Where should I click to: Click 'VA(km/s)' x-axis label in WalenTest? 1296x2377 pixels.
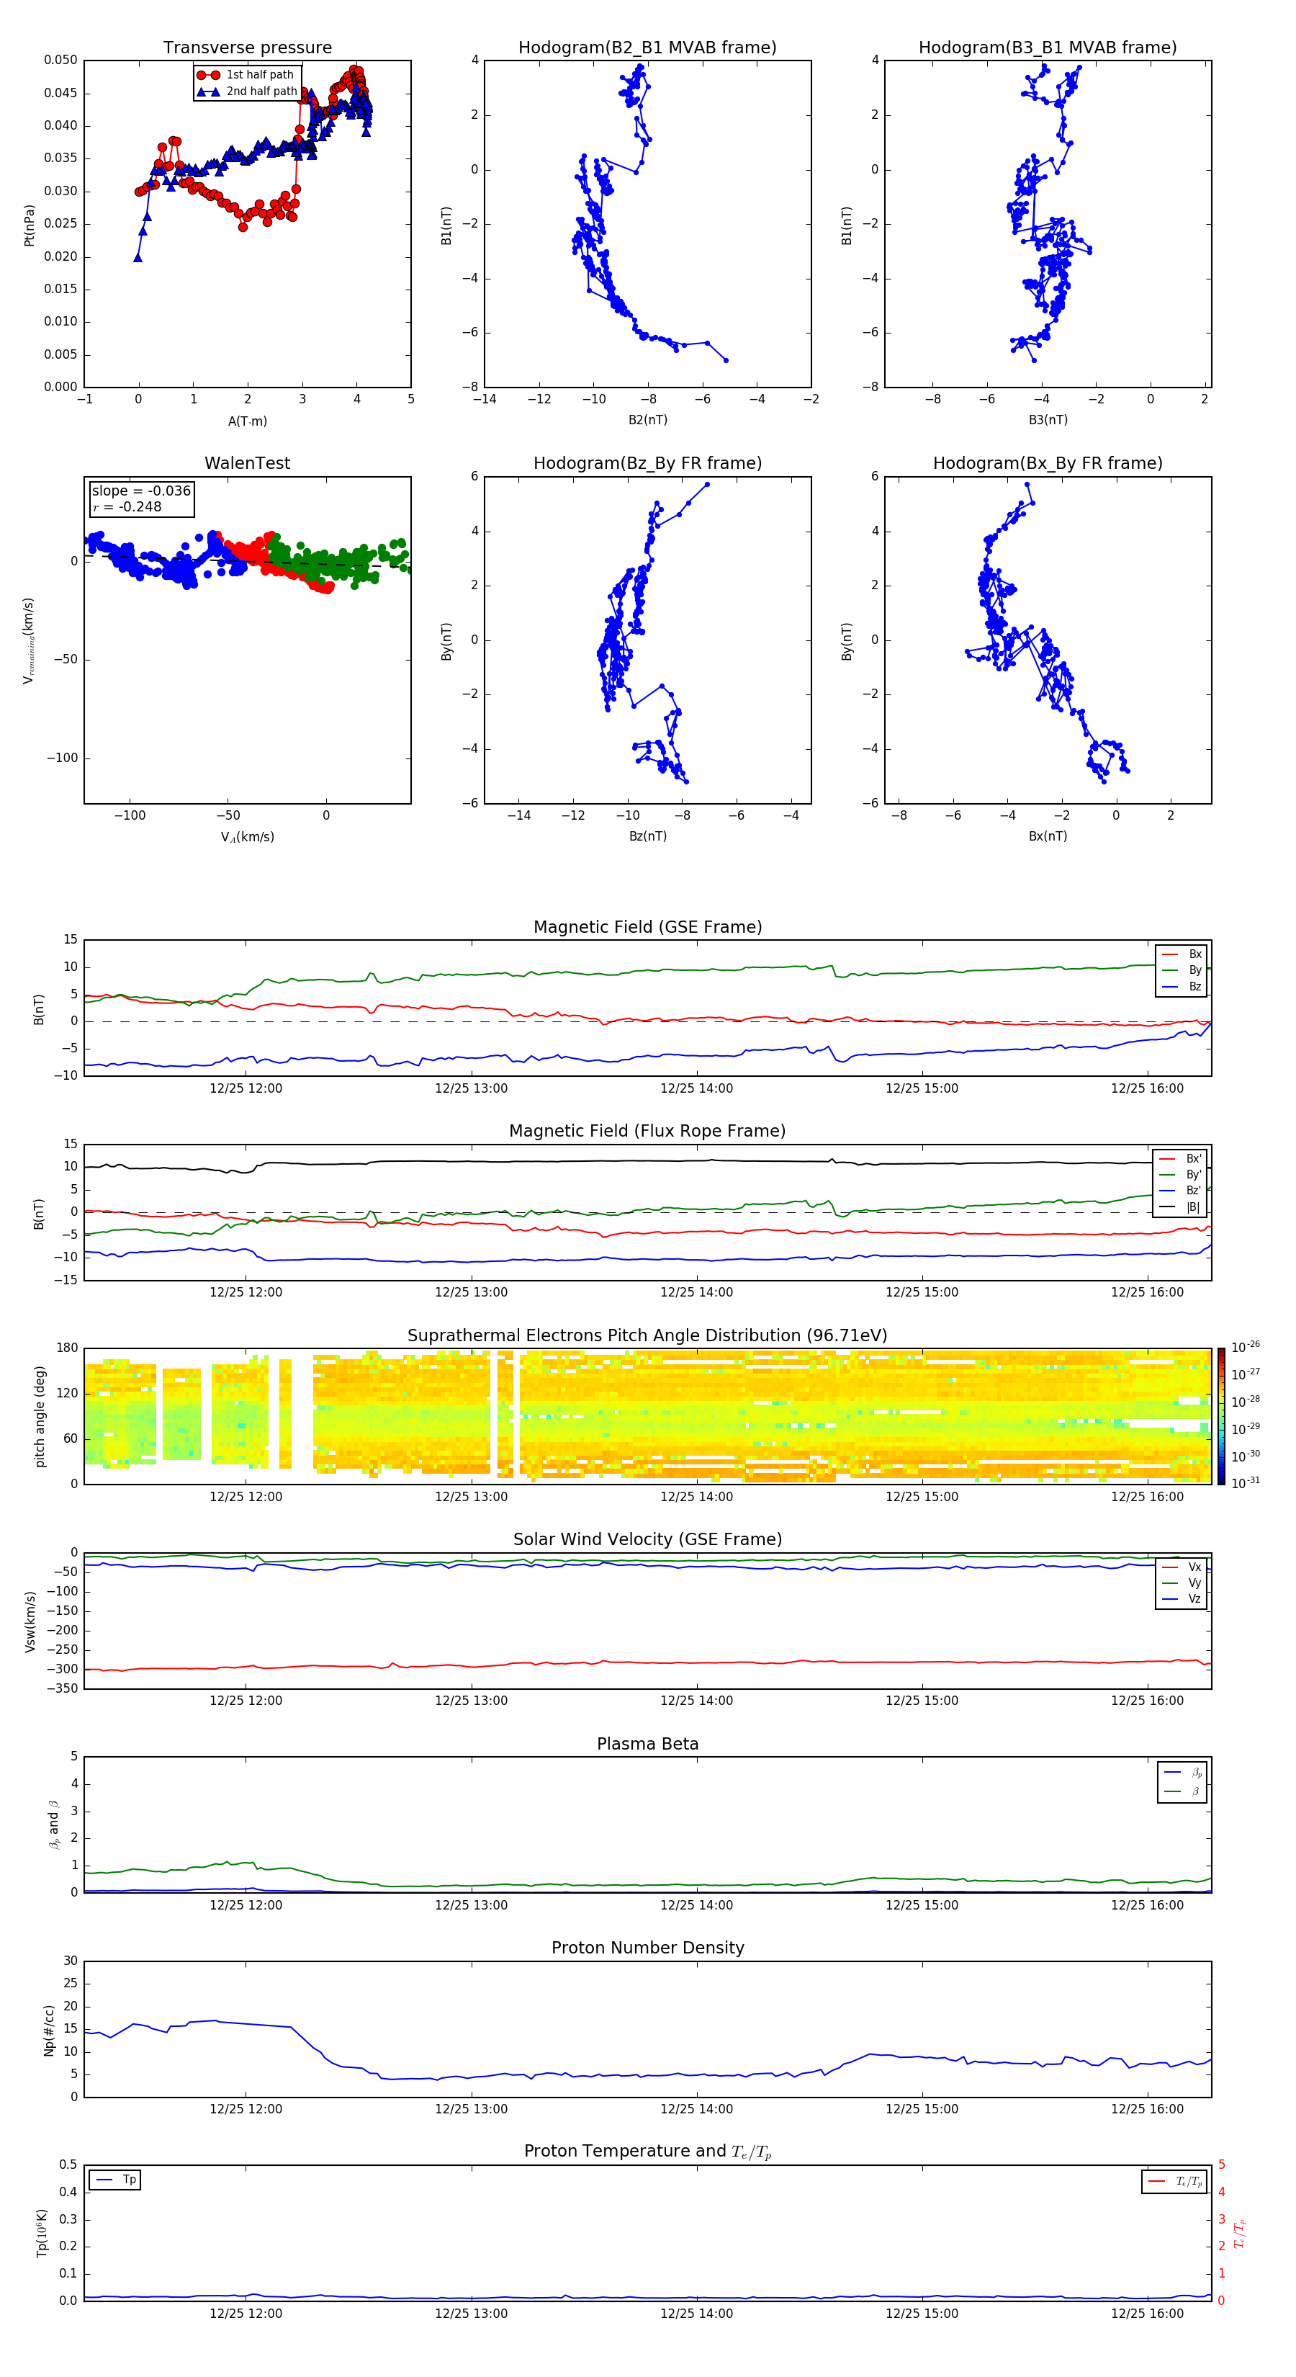click(x=247, y=837)
